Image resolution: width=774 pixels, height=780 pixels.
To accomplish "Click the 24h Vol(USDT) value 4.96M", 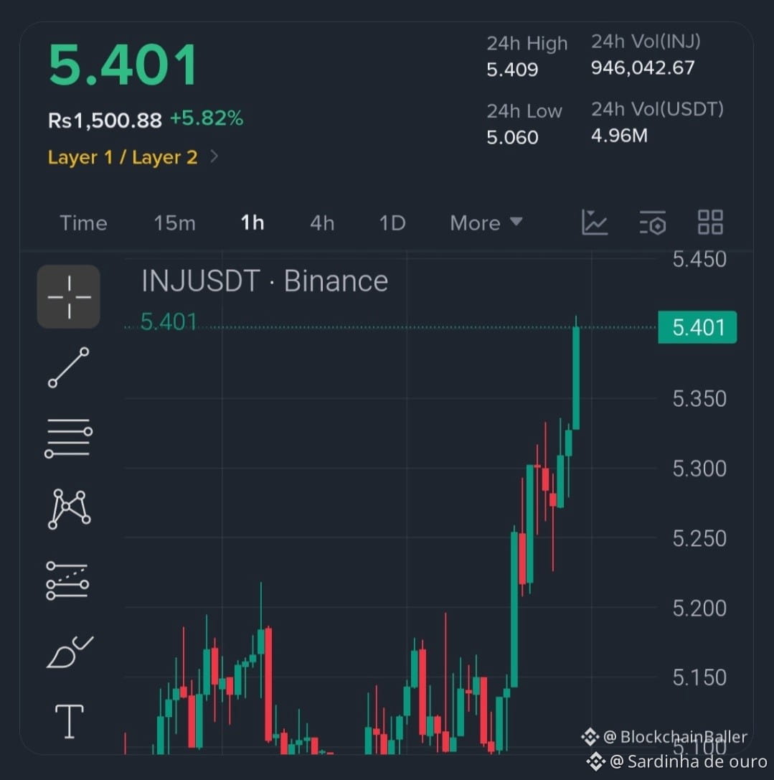I will tap(619, 136).
